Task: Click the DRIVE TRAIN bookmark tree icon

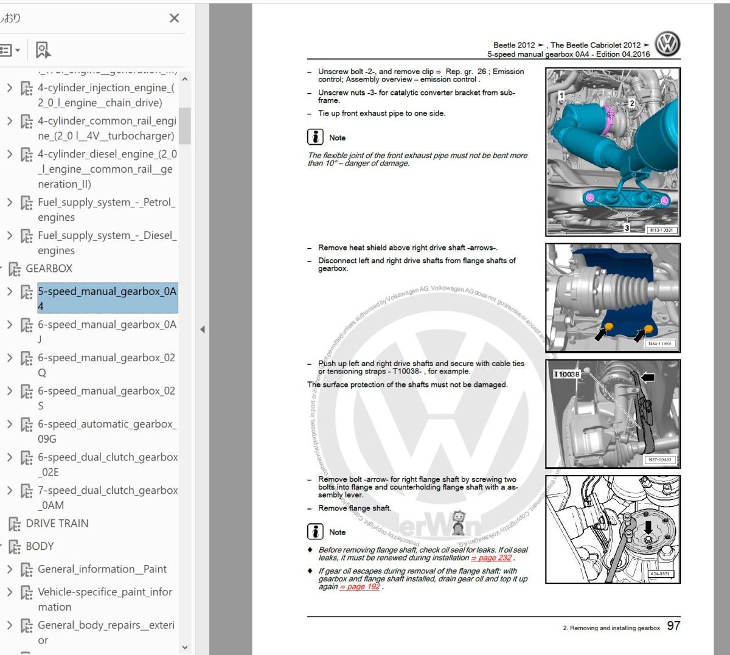Action: [x=15, y=524]
